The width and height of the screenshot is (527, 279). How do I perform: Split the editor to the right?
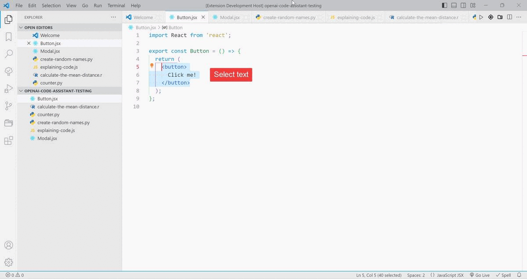[509, 17]
